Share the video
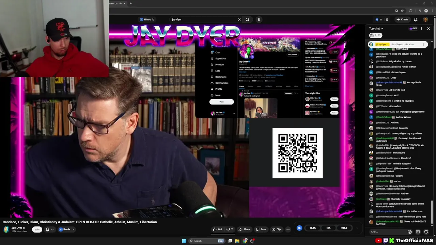 click(244, 229)
